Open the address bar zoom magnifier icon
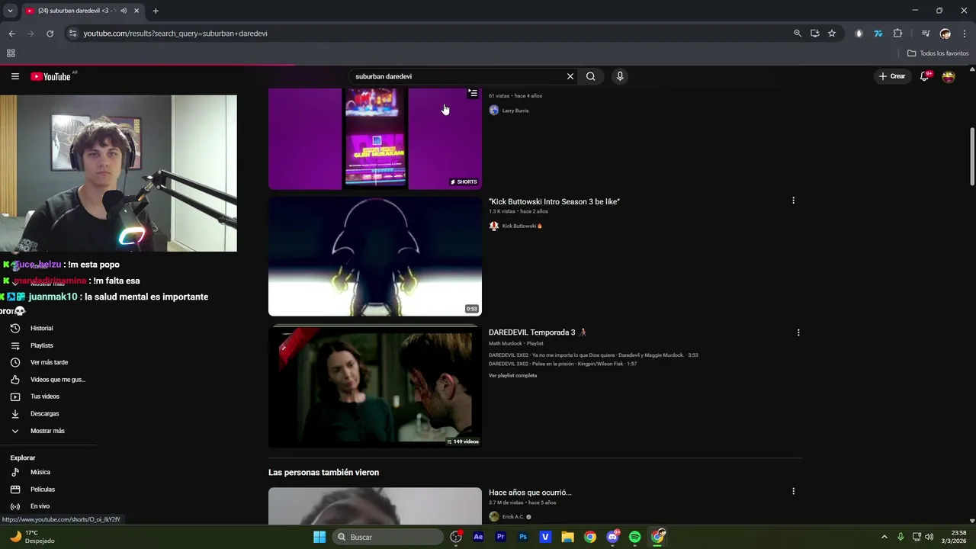The image size is (976, 549). (x=798, y=34)
